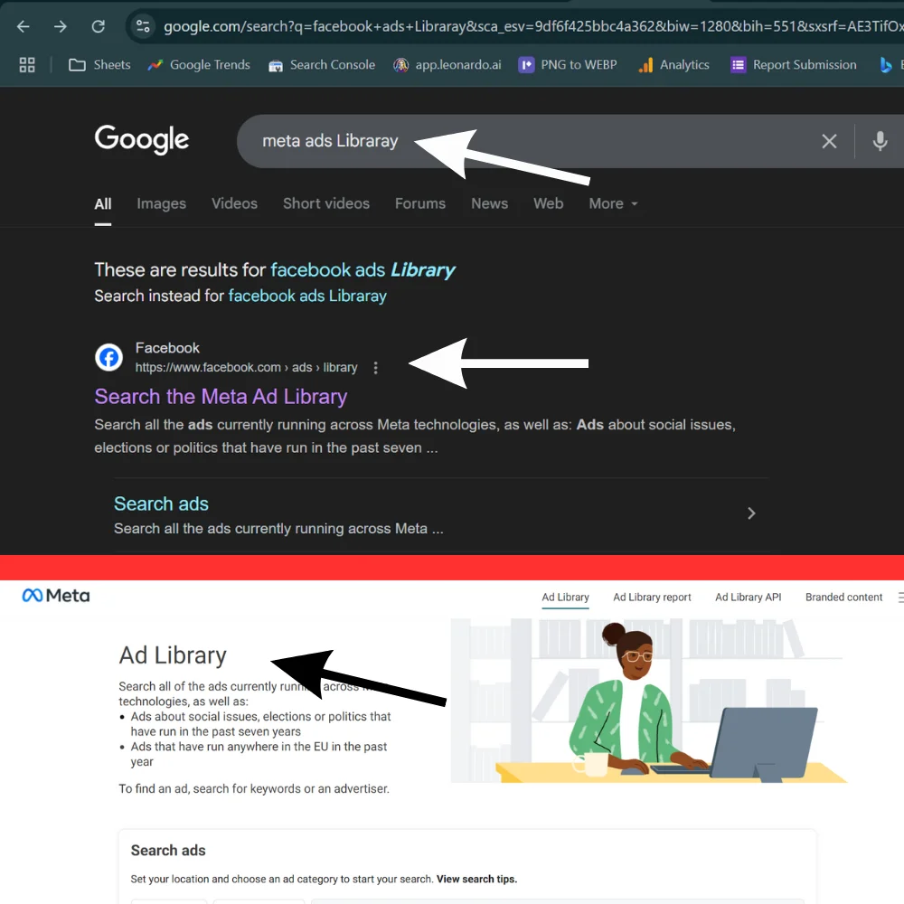904x904 pixels.
Task: Open app.leonardo.ai bookmark
Action: [447, 64]
